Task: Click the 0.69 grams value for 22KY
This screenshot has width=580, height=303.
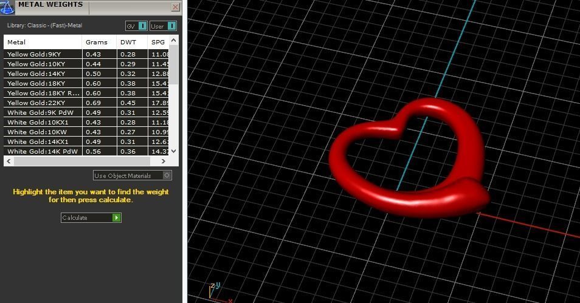Action: (x=93, y=103)
